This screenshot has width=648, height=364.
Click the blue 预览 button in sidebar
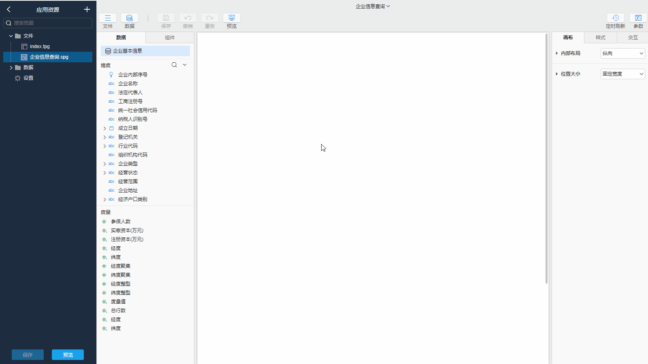point(68,355)
